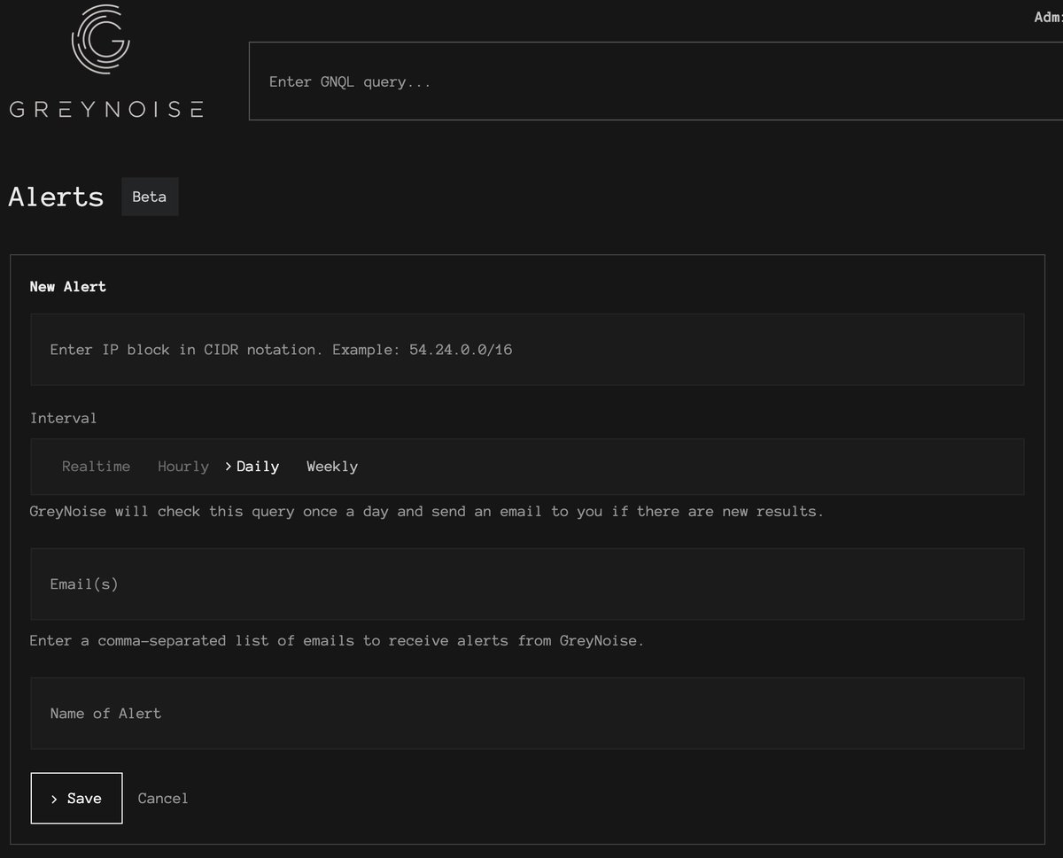This screenshot has width=1063, height=858.
Task: Save the new alert
Action: 76,799
